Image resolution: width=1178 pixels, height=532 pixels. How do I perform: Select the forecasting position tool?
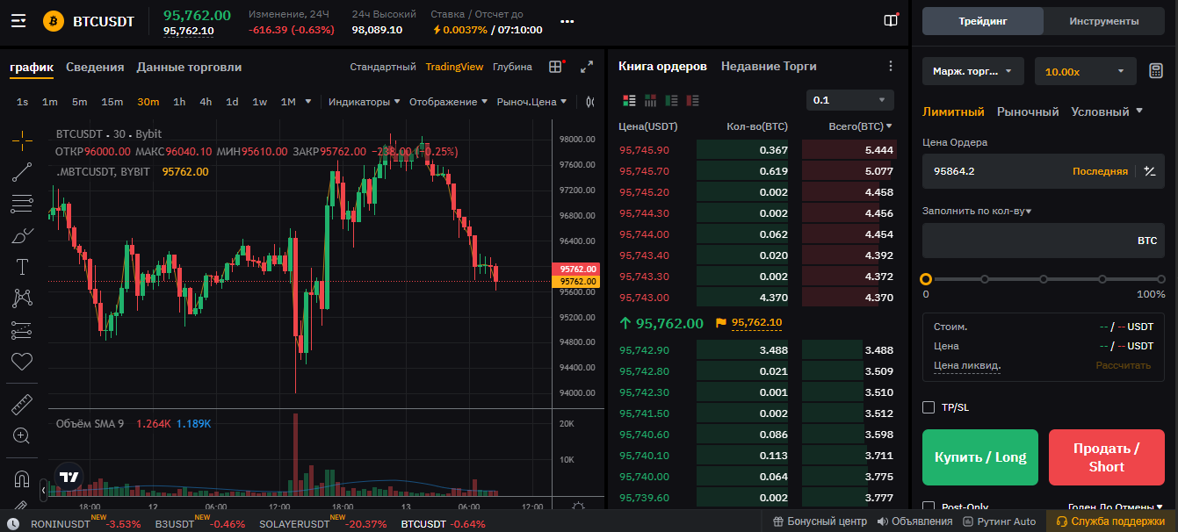click(x=22, y=330)
